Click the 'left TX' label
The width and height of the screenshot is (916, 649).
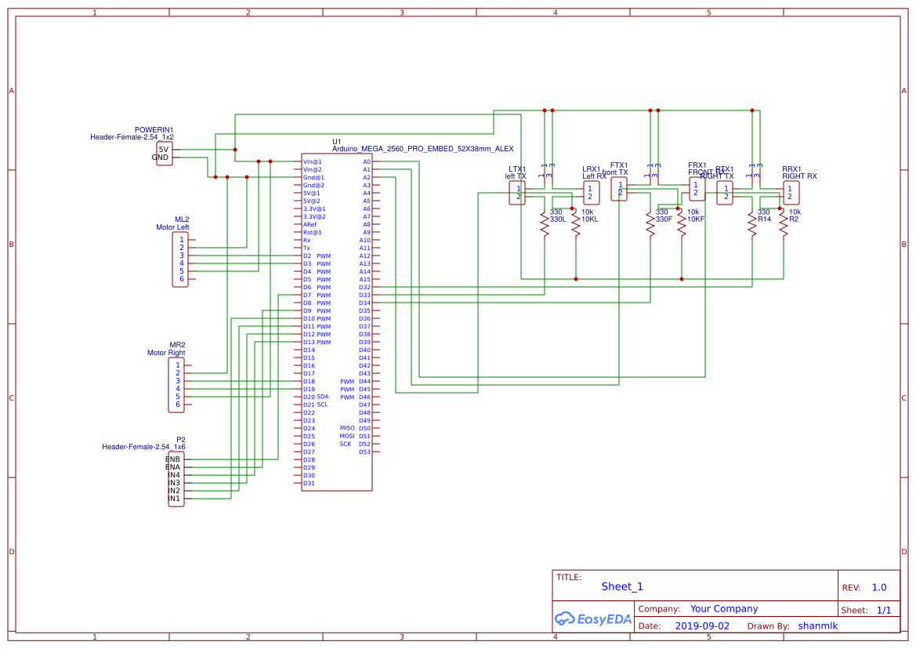(x=516, y=176)
